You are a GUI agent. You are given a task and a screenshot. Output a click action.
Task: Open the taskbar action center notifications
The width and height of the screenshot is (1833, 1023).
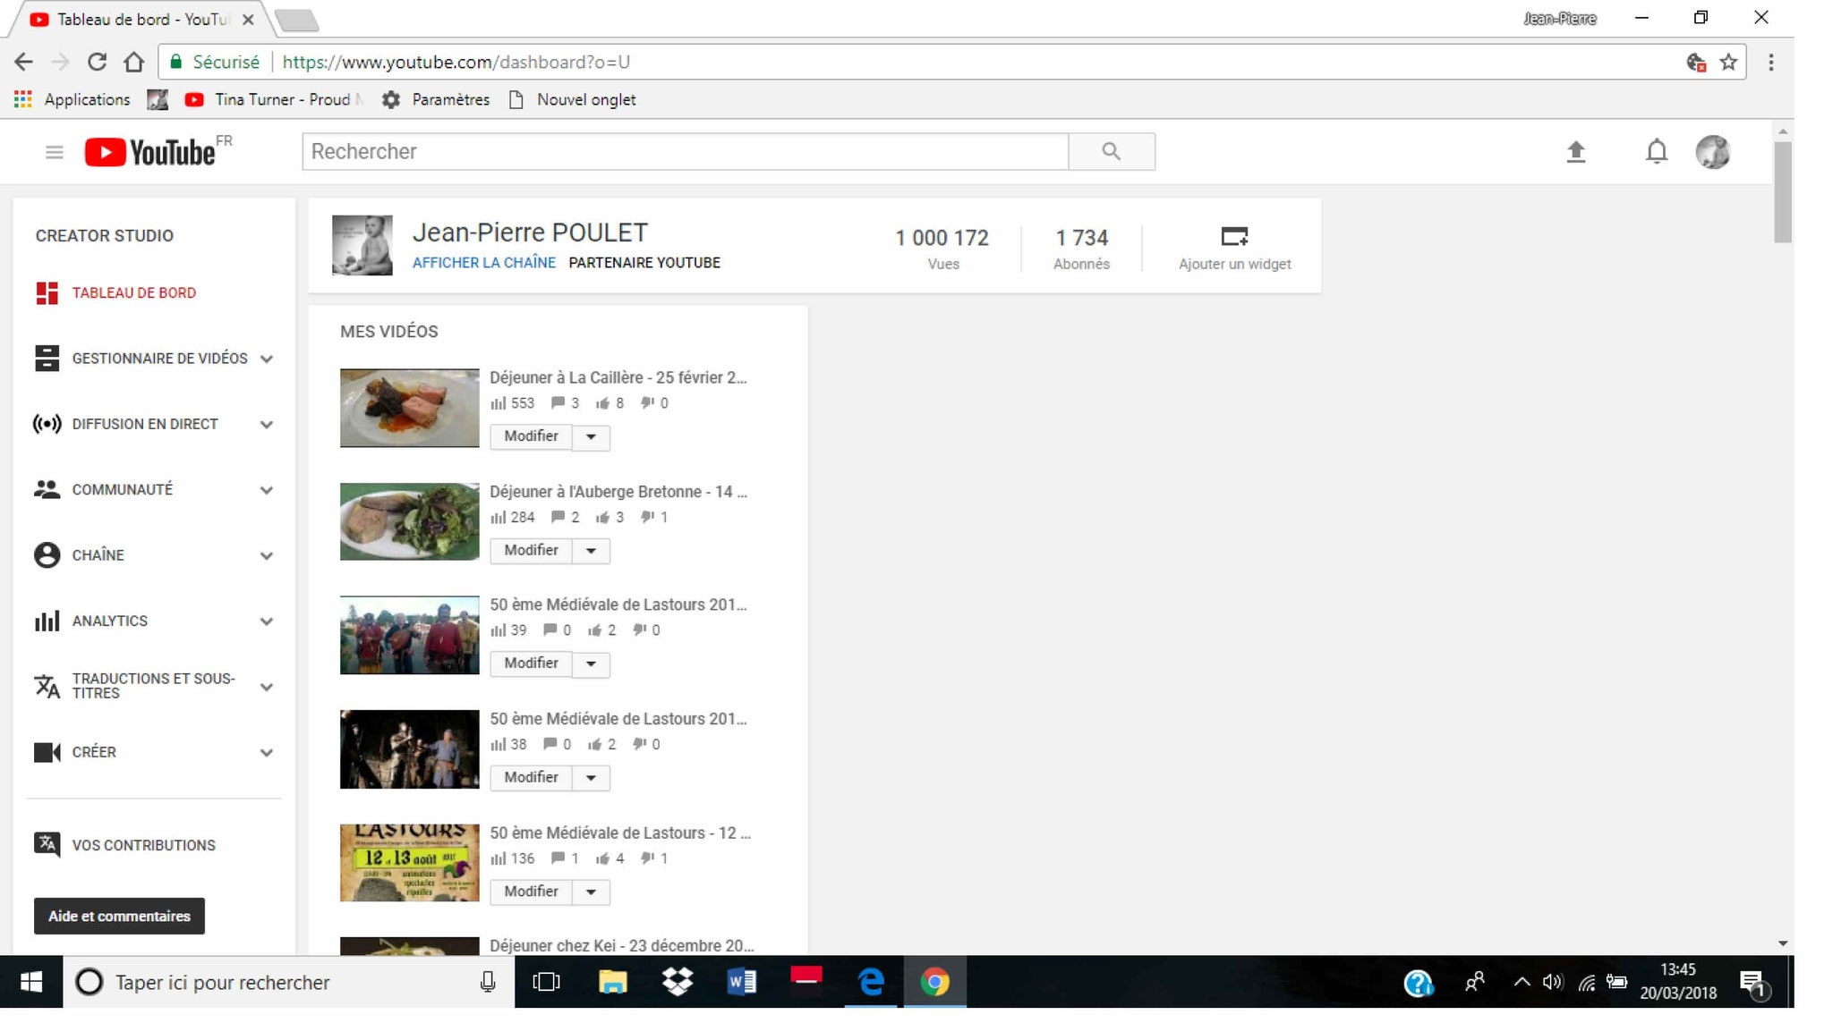point(1753,983)
